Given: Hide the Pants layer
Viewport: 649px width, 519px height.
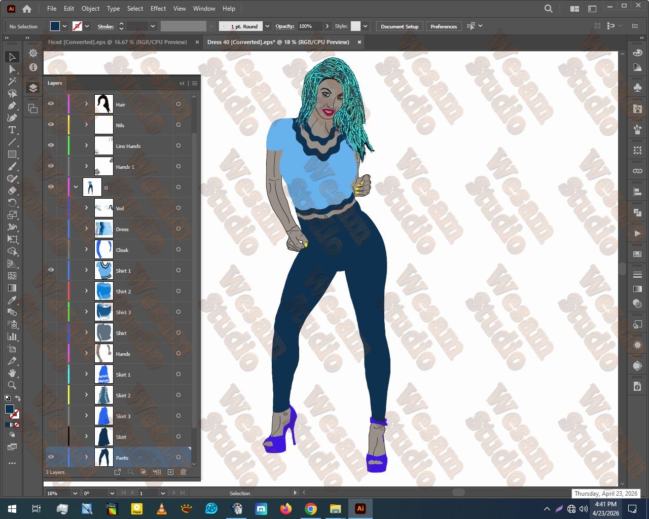Looking at the screenshot, I should click(x=51, y=457).
